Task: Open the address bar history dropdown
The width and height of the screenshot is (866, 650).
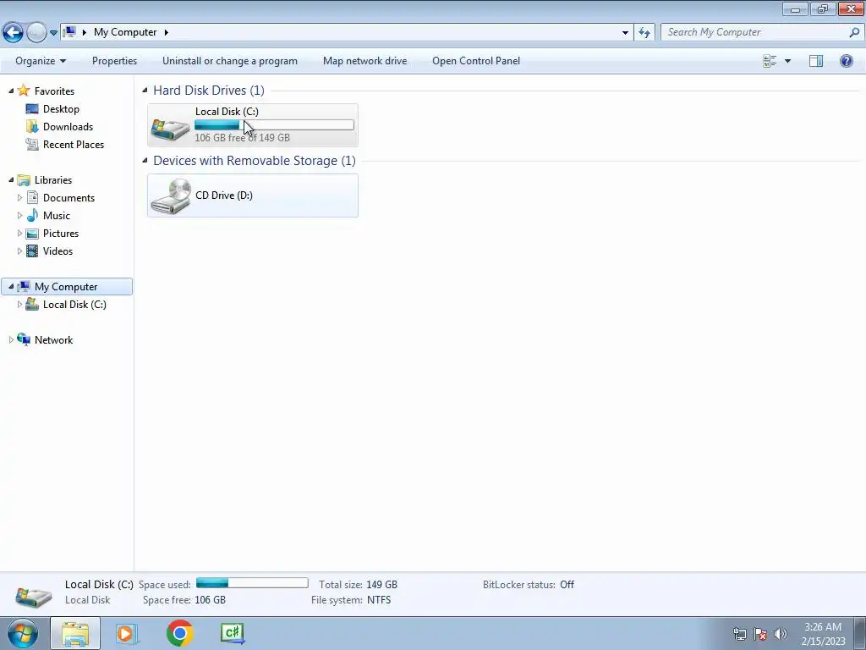Action: click(x=625, y=33)
